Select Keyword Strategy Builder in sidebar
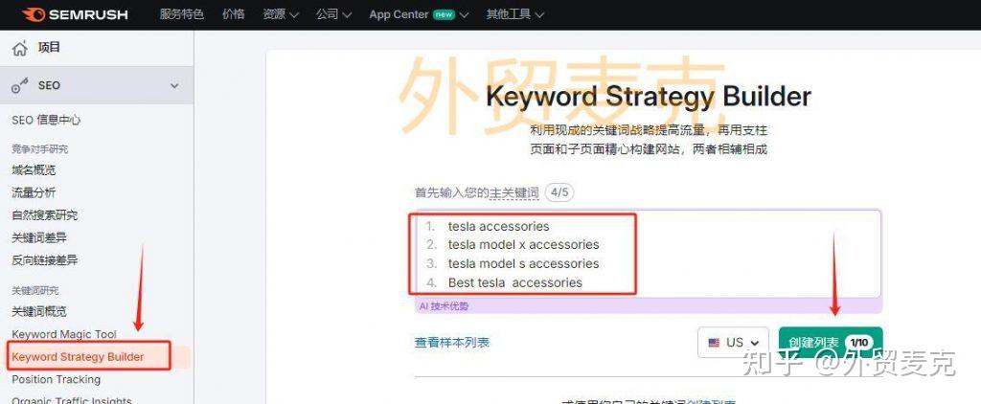This screenshot has height=404, width=981. [x=78, y=357]
